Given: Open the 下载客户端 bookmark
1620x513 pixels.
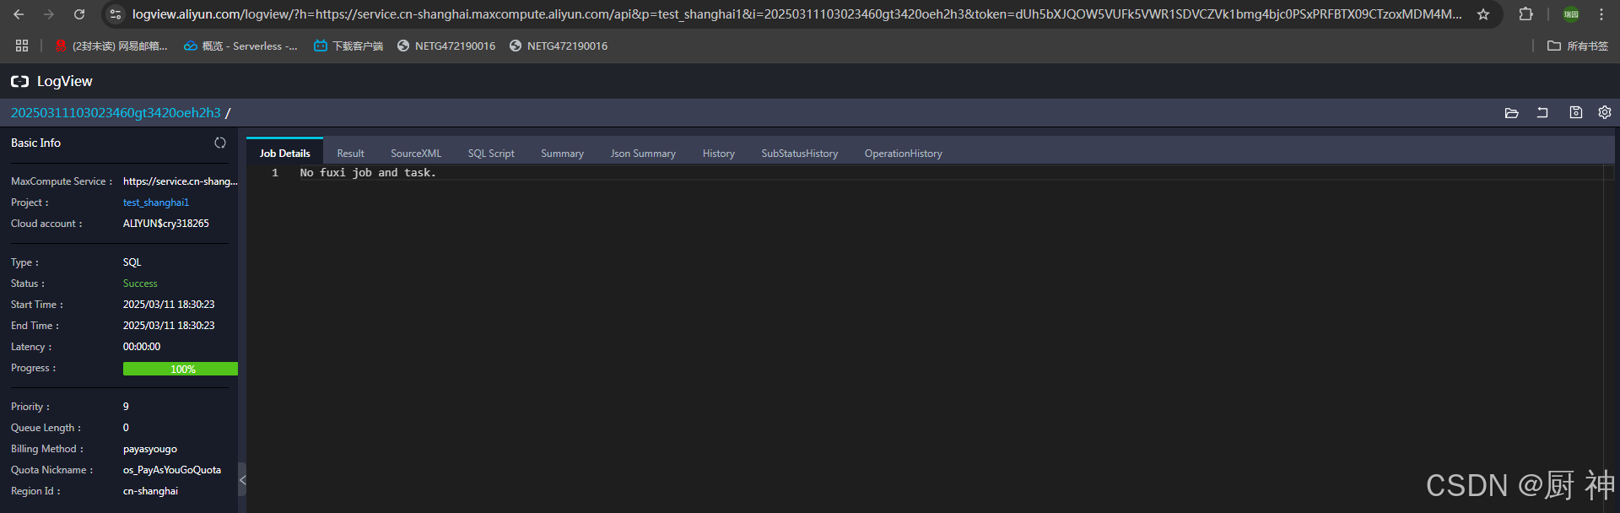Looking at the screenshot, I should 348,46.
